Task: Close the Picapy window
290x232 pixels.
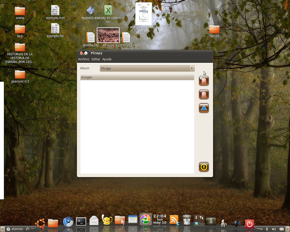Action: [x=81, y=53]
